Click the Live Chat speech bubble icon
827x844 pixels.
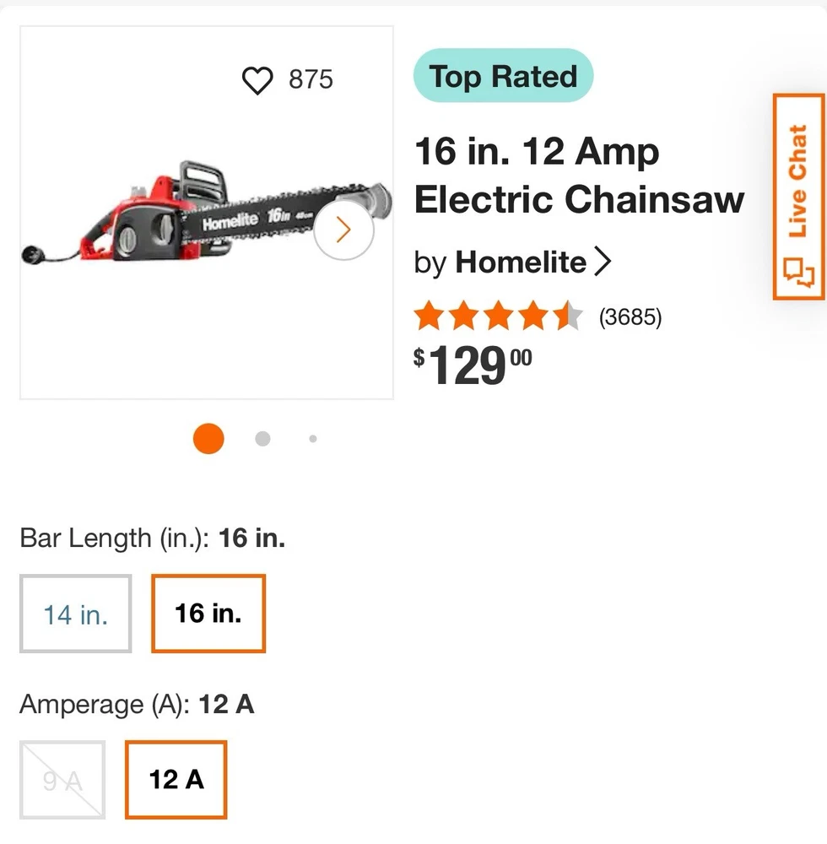pos(797,273)
